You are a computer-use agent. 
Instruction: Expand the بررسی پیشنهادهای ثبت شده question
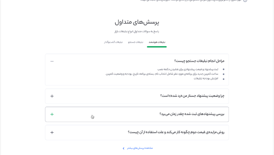click(x=192, y=114)
